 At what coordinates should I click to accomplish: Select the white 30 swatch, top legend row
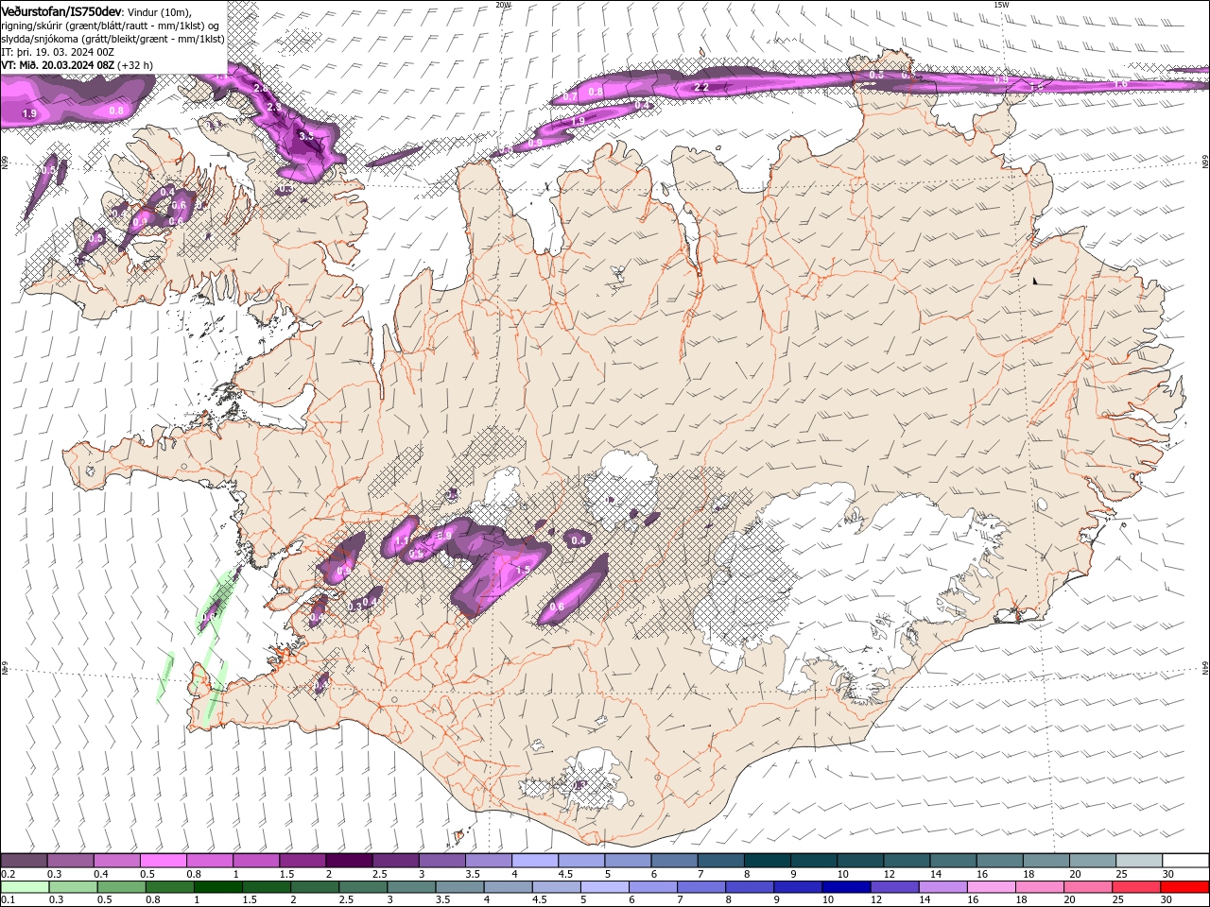point(1184,861)
